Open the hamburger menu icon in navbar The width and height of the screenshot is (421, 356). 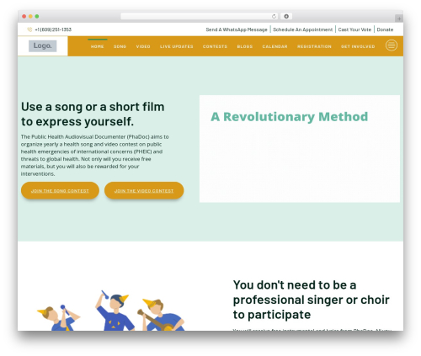click(x=392, y=45)
